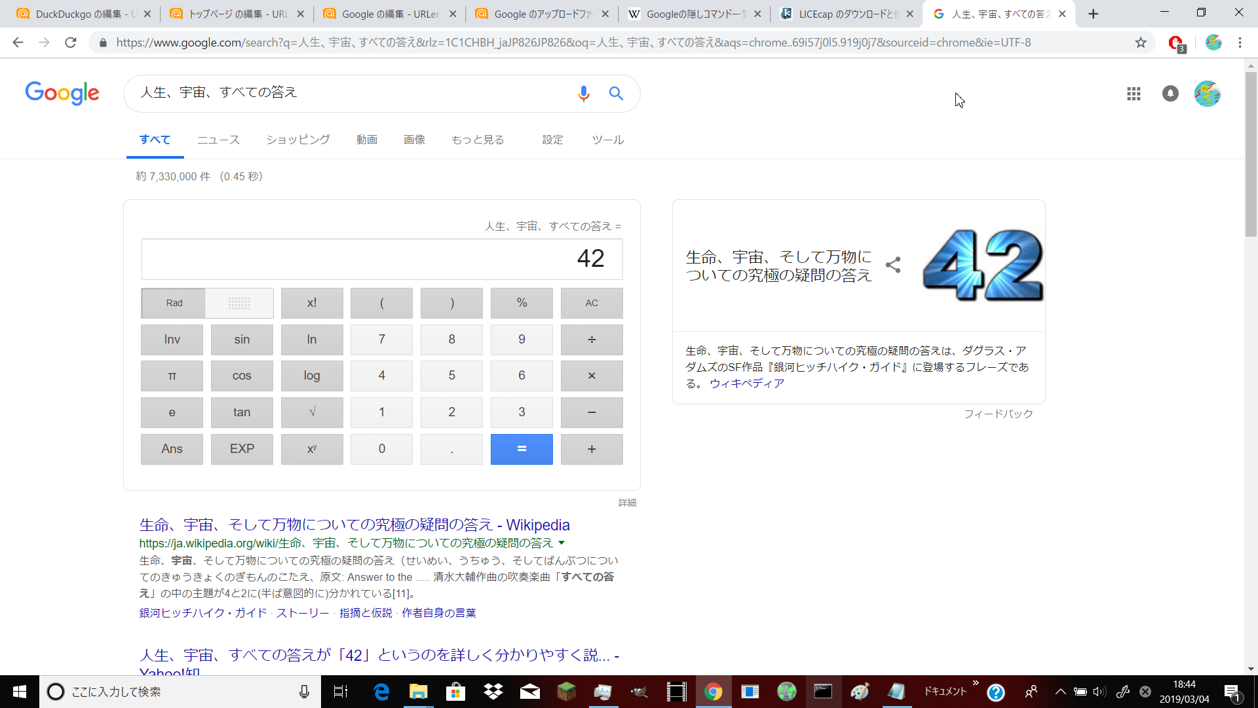Switch calculator to Rad mode

(174, 303)
